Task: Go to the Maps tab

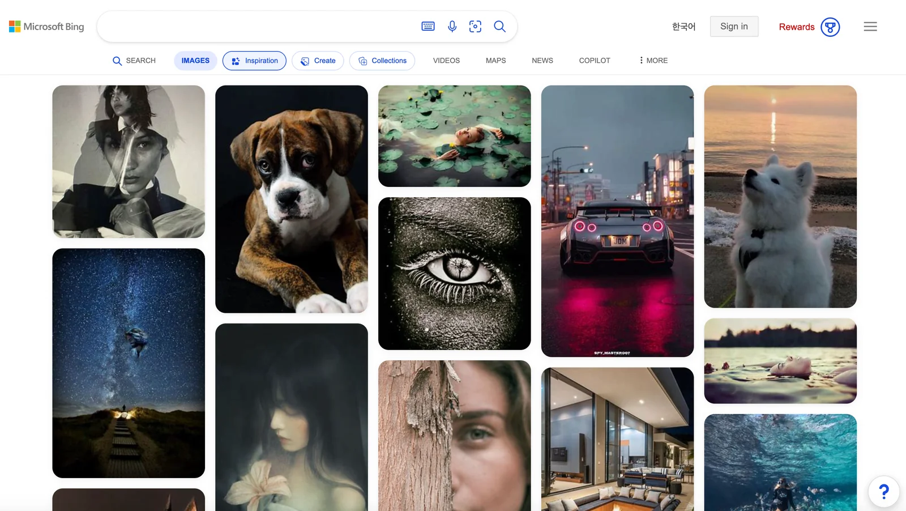Action: (495, 61)
